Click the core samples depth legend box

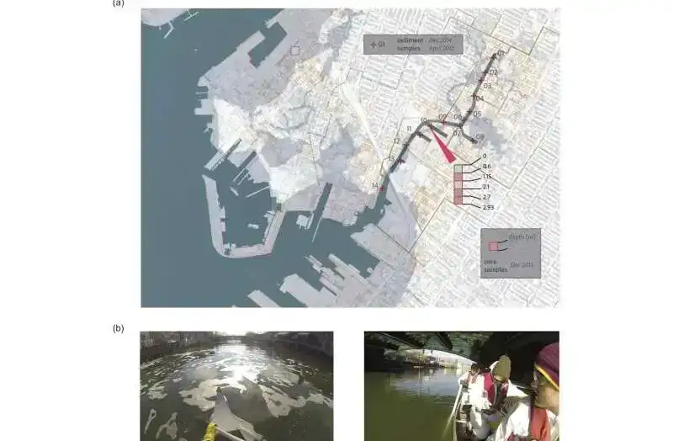(x=511, y=253)
